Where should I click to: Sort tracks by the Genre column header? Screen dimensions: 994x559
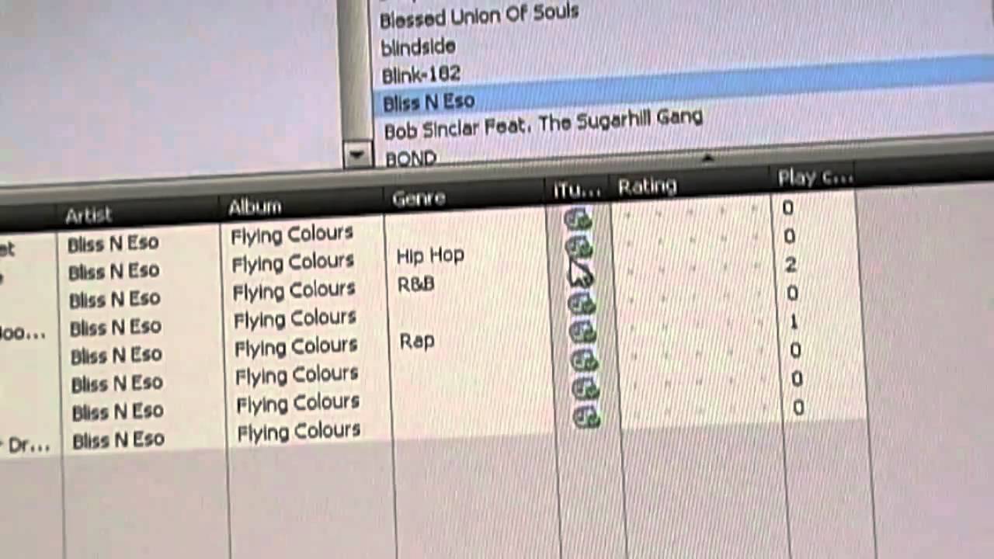click(x=419, y=199)
